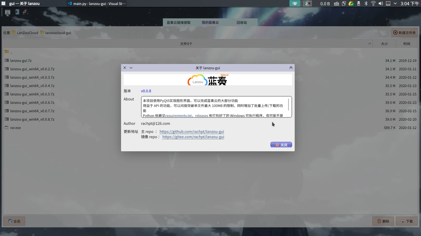Select lanzou-gui_win64_v0.0.3.7z in the file list
The height and width of the screenshot is (236, 421).
point(210,77)
